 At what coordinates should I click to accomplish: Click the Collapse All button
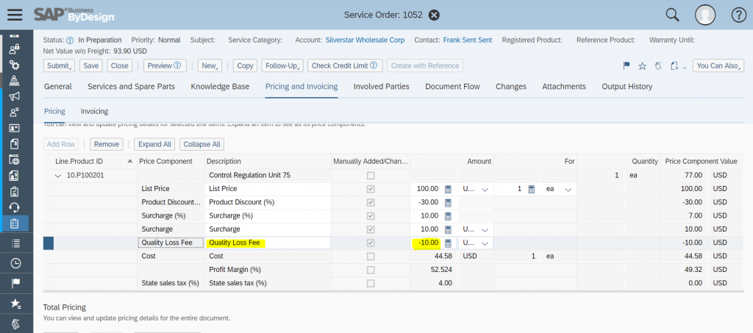(x=201, y=144)
